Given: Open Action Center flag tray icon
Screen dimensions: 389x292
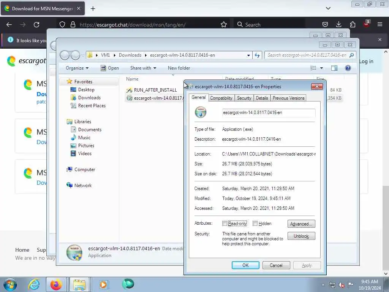Looking at the screenshot, I should (350, 284).
